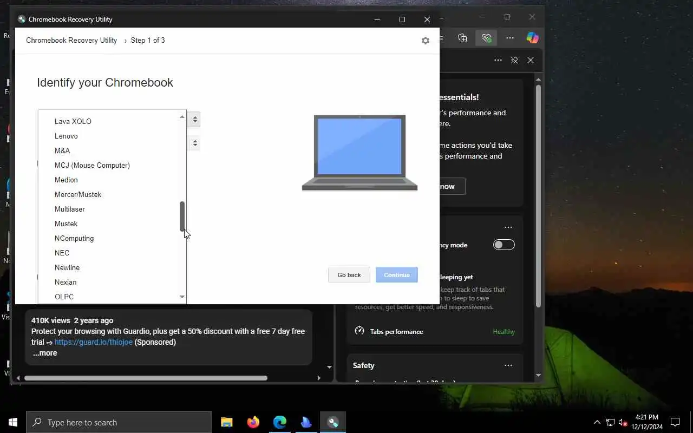Select Lava XOLO manufacturer
This screenshot has width=693, height=433.
tap(112, 121)
